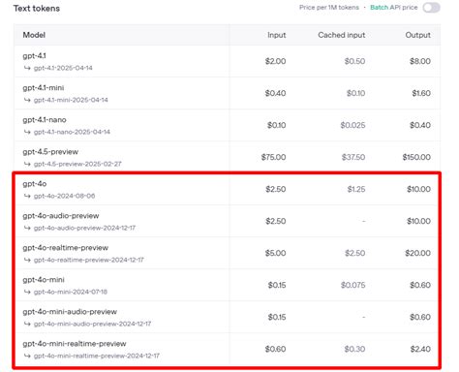459x372 pixels.
Task: Click the arrow icon beside gpt-4.5-preview-2025-02-27
Action: click(27, 164)
